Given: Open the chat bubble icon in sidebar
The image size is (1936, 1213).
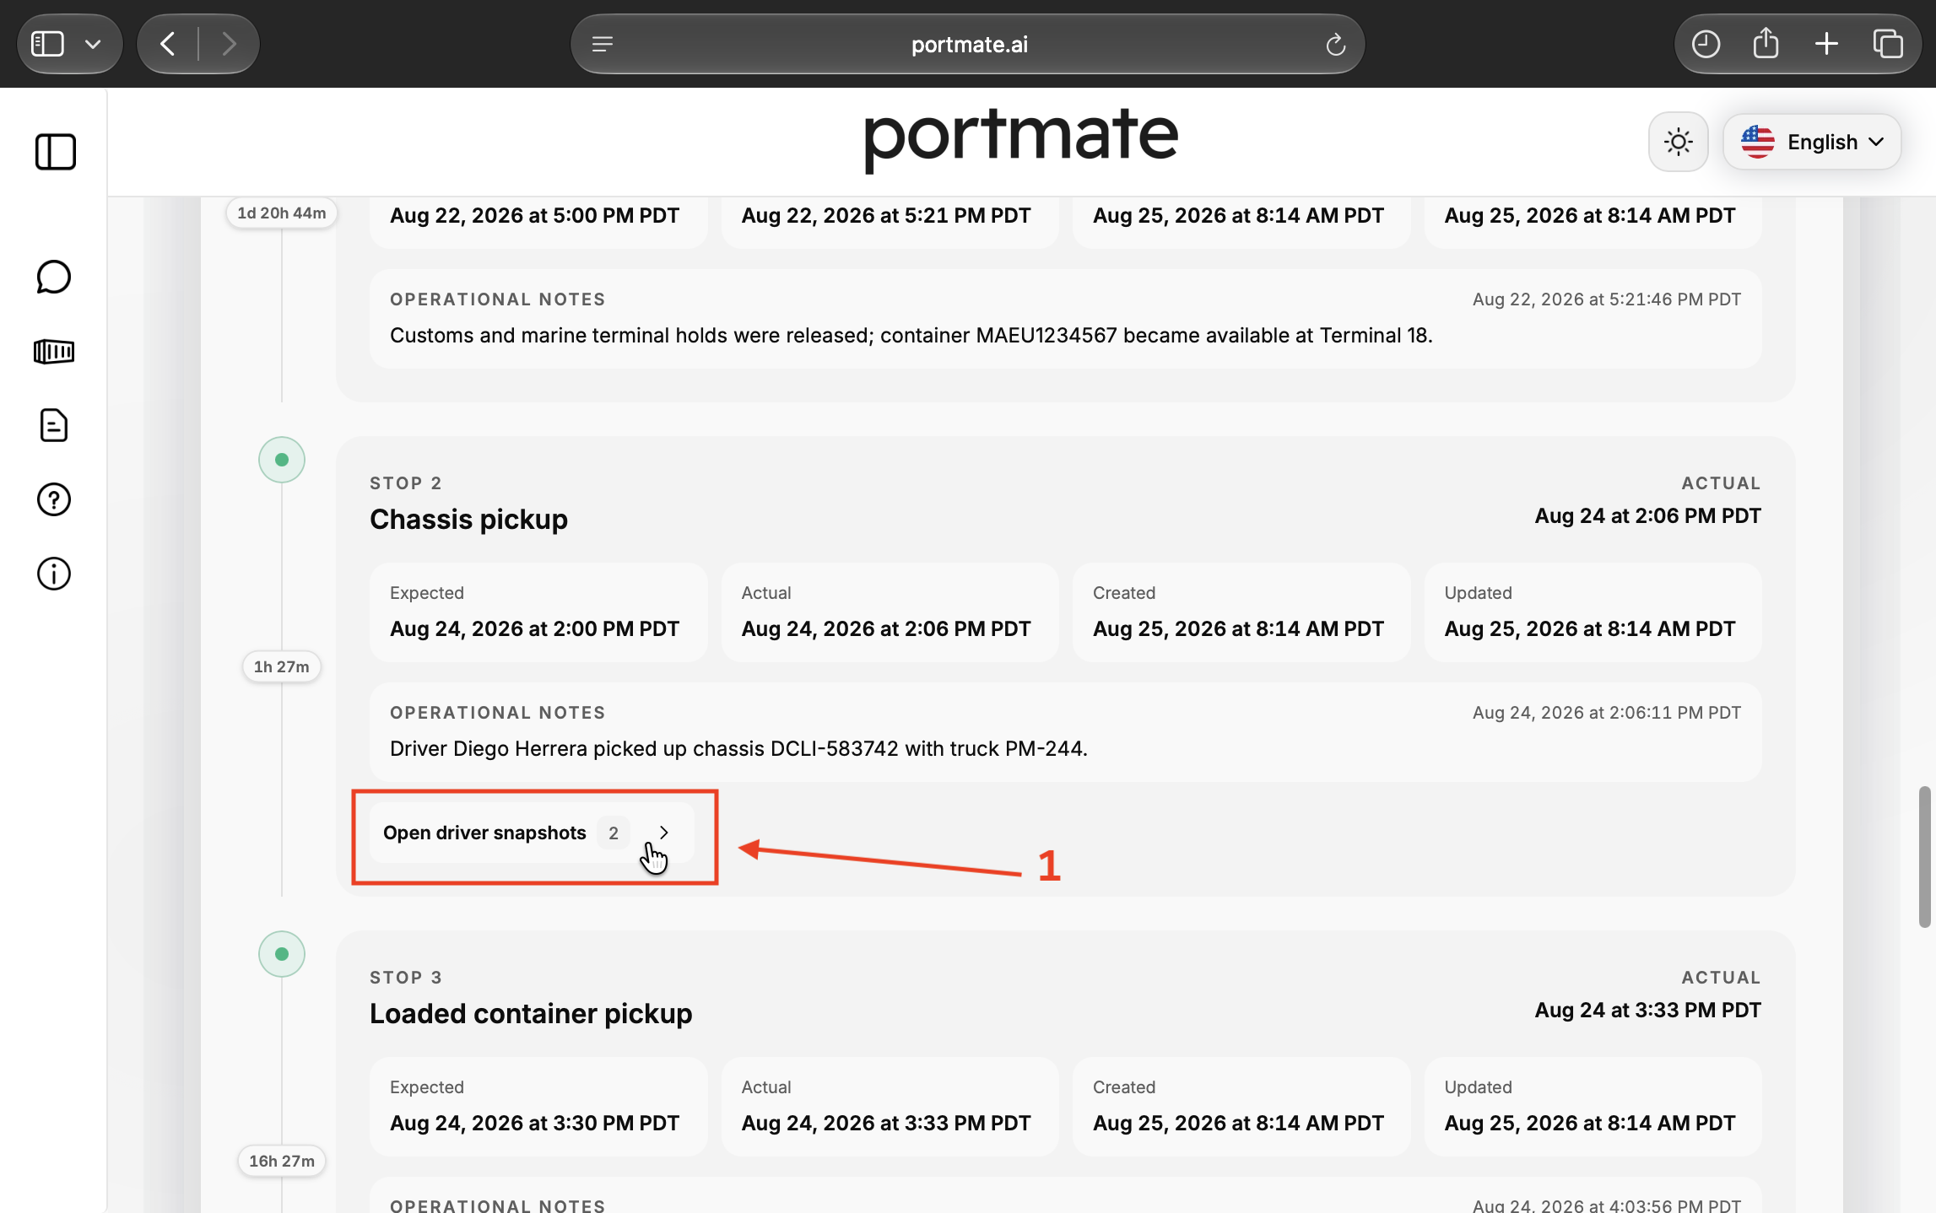Looking at the screenshot, I should [54, 277].
